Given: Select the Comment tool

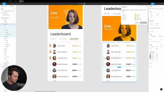Looking at the screenshot, I should 21,4.
